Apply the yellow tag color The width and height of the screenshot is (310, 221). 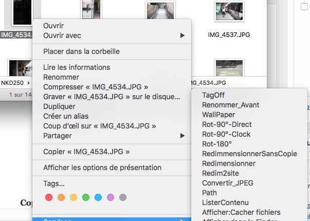click(74, 197)
